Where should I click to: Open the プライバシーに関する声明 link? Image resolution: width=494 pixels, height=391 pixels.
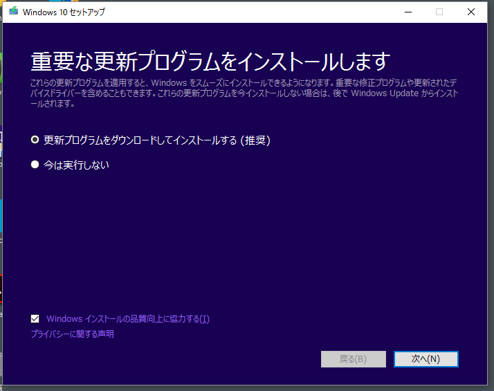click(72, 334)
